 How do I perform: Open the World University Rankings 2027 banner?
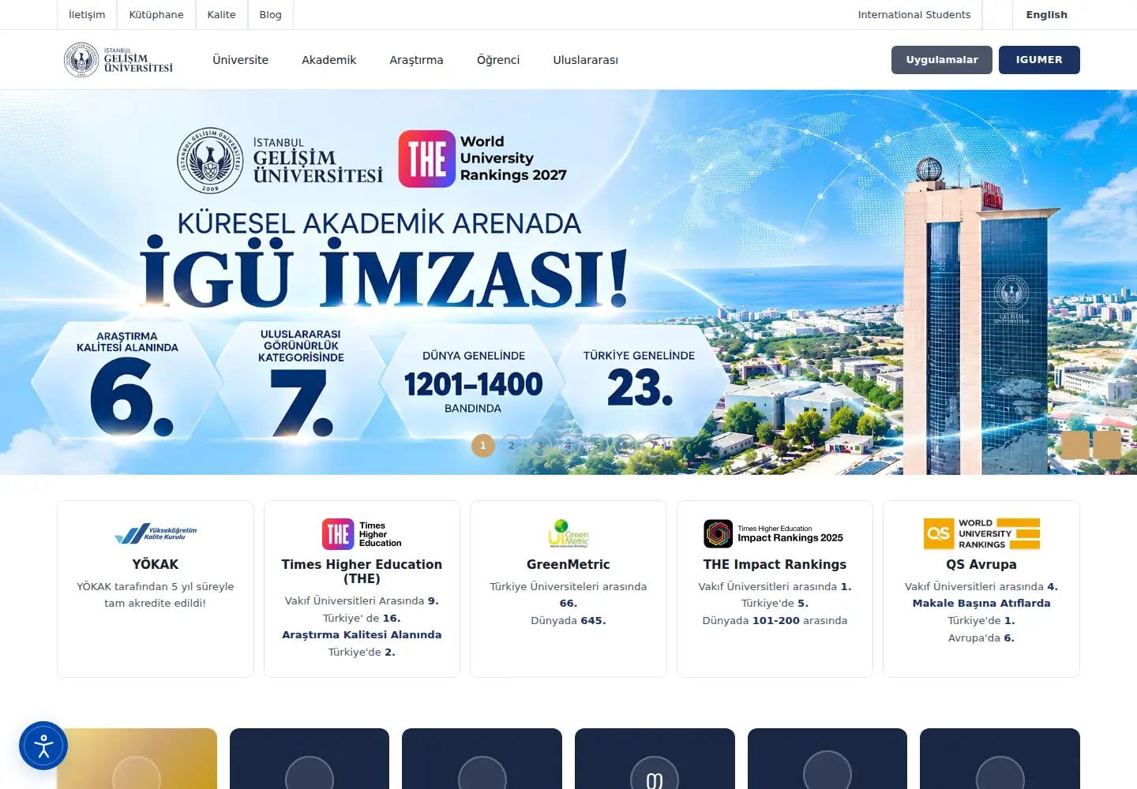pos(568,282)
